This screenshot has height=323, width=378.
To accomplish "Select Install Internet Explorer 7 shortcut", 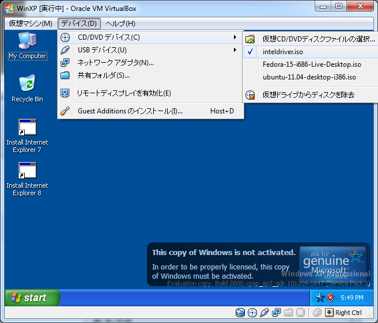I will coord(27,136).
